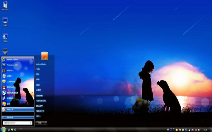Image resolution: width=212 pixels, height=132 pixels.
Task: Click the Show desktop strip beside clock
Action: (x=211, y=130)
